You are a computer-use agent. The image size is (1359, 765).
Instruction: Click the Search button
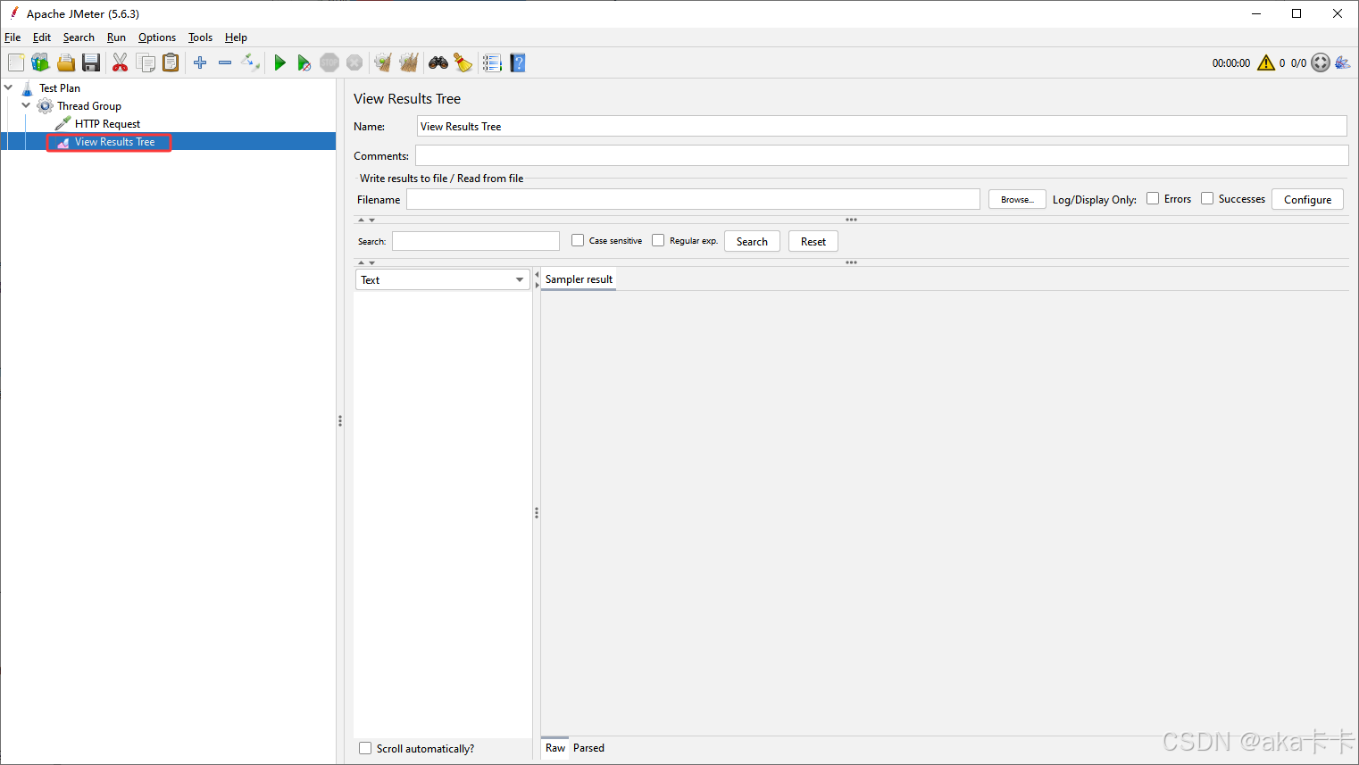(x=752, y=241)
